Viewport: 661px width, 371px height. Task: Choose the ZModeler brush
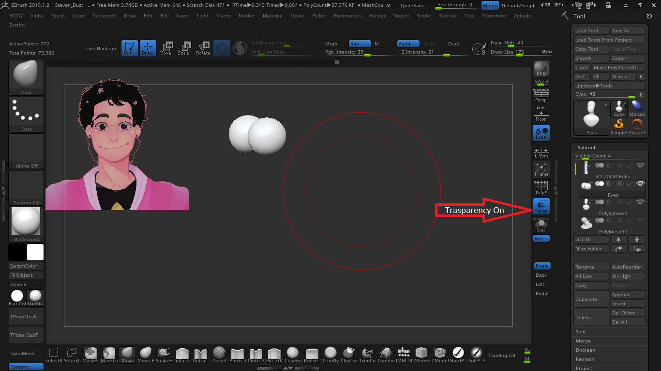pos(440,355)
